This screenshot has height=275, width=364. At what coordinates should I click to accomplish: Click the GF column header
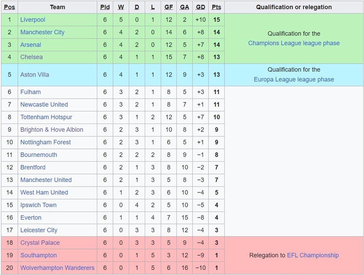[x=168, y=7]
